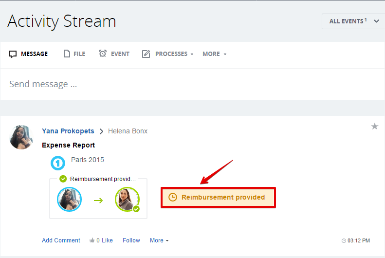Click the small clock icon by timestamp

pyautogui.click(x=344, y=240)
